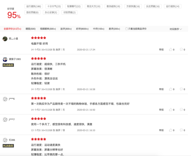Like the review by 傻猴子1985

point(170,89)
